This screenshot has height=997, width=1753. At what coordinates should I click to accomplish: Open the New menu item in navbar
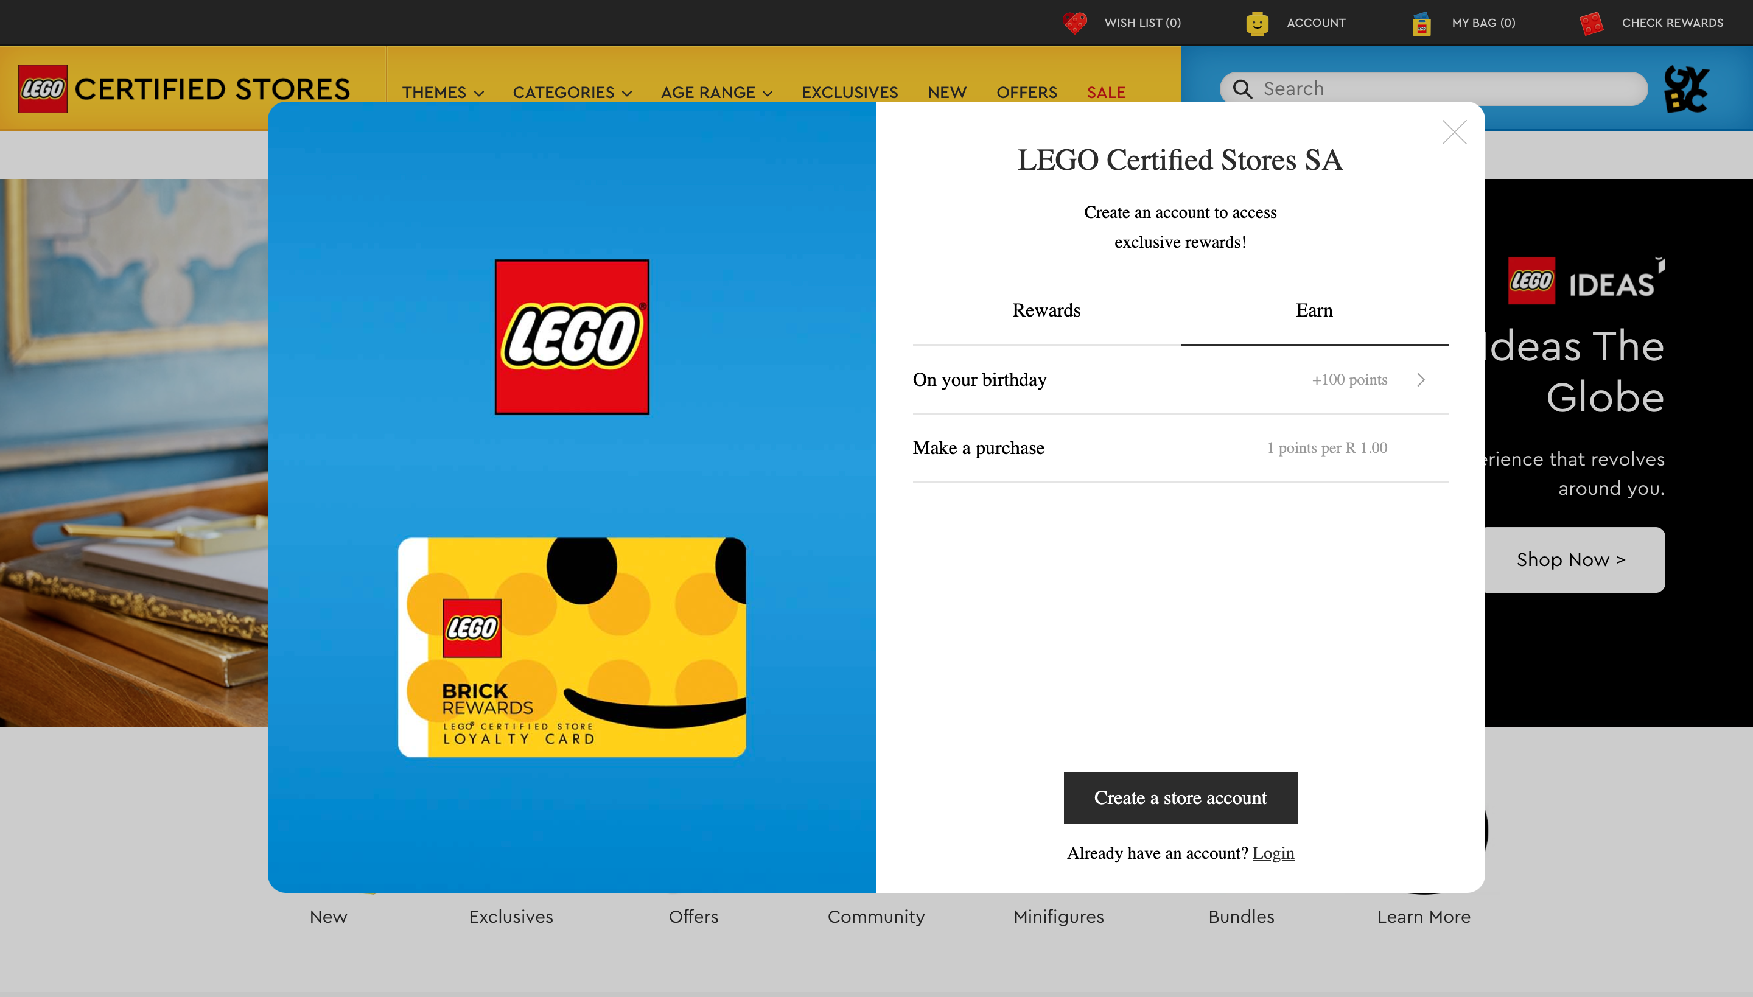click(947, 93)
